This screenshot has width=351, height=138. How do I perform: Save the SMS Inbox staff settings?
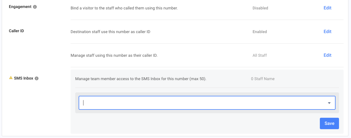[329, 123]
